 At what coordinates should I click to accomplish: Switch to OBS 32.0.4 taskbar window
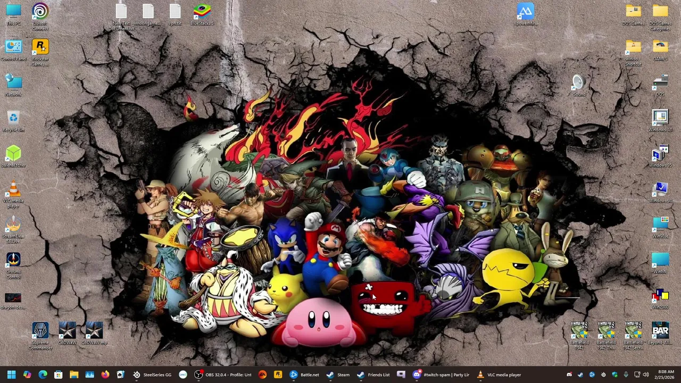[222, 374]
